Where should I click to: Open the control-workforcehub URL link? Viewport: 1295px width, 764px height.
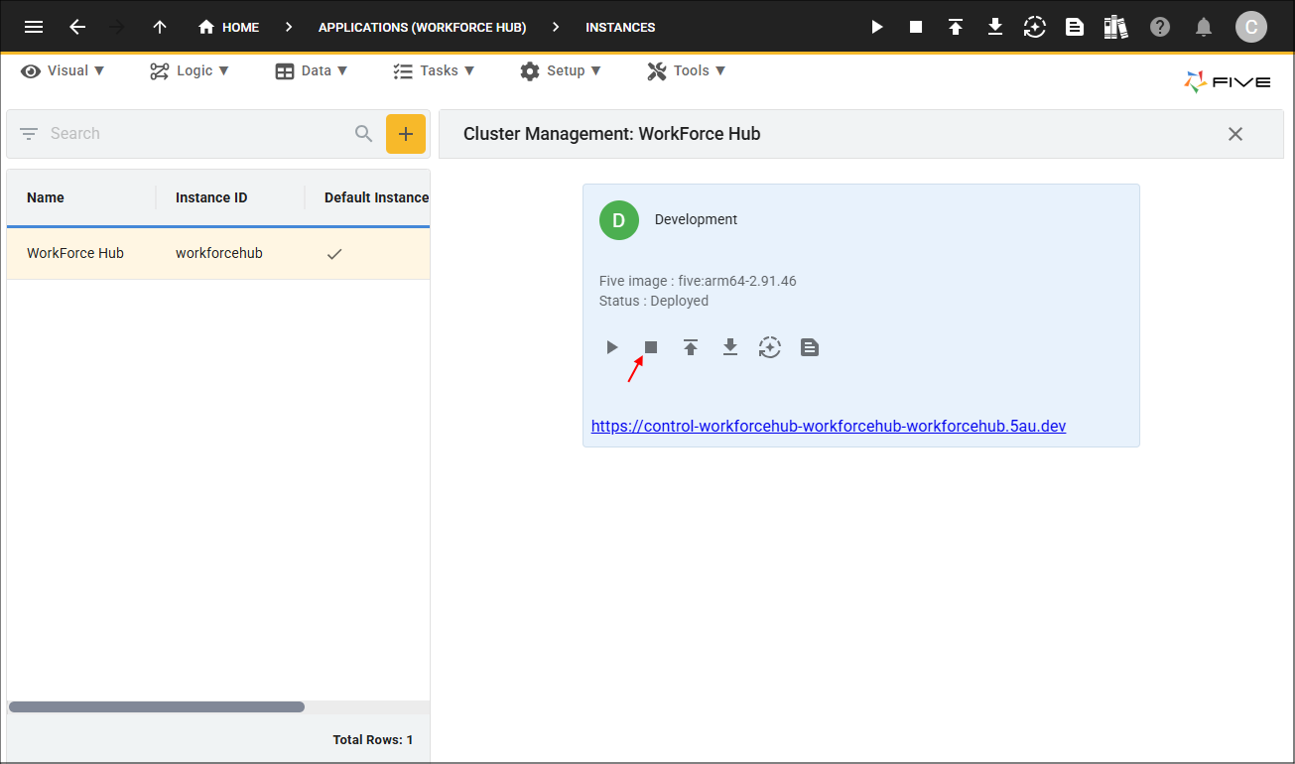[829, 427]
